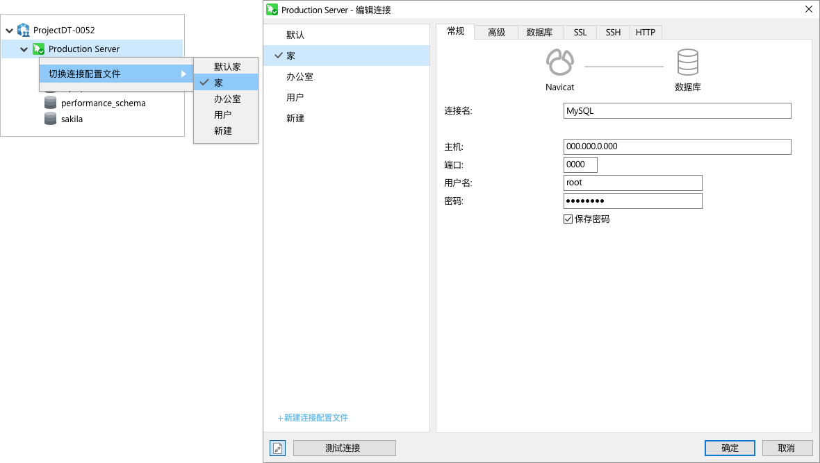
Task: Click the 数据库 cylinder icon in diagram
Action: tap(687, 63)
